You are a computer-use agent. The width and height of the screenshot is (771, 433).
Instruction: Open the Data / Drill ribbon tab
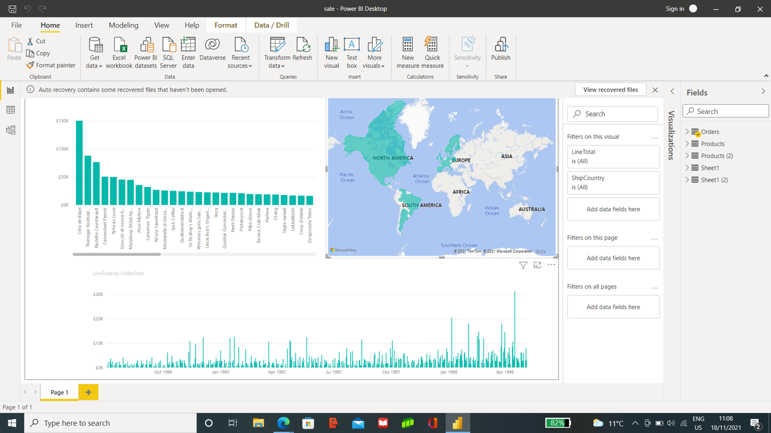click(x=272, y=25)
